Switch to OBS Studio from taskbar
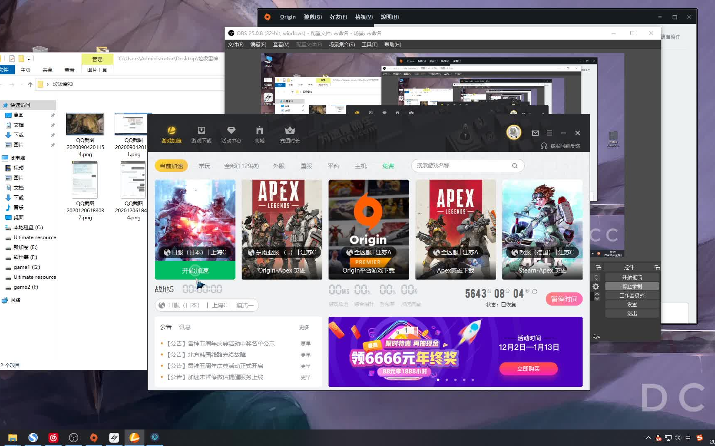 74,437
